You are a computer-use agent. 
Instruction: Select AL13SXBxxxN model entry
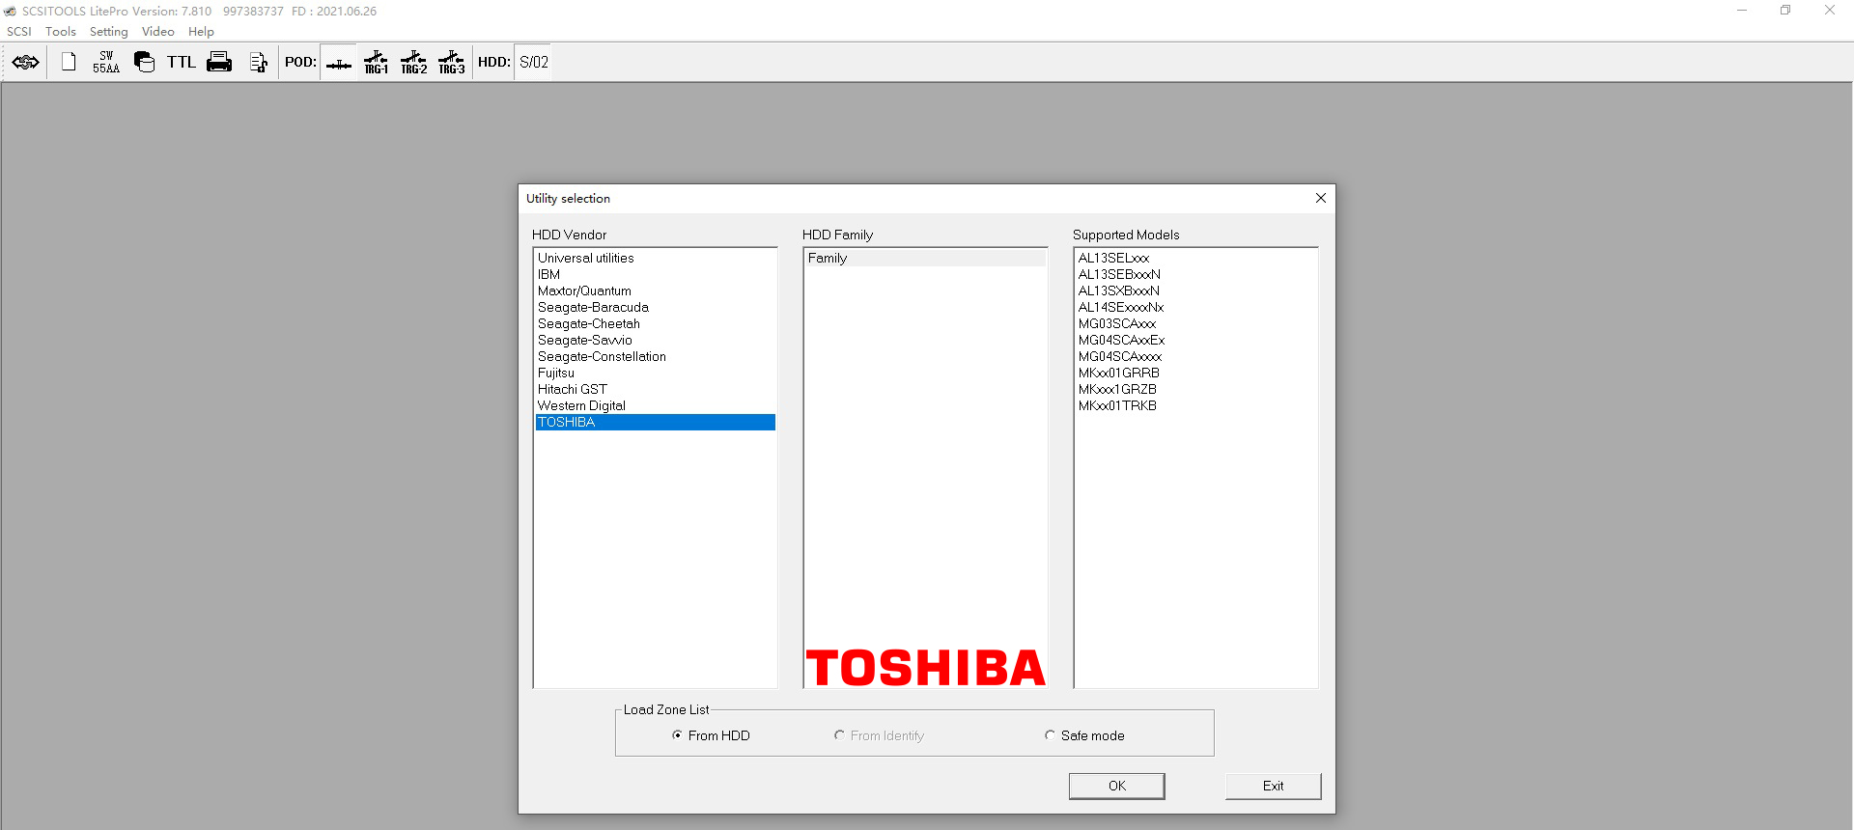[1196, 290]
